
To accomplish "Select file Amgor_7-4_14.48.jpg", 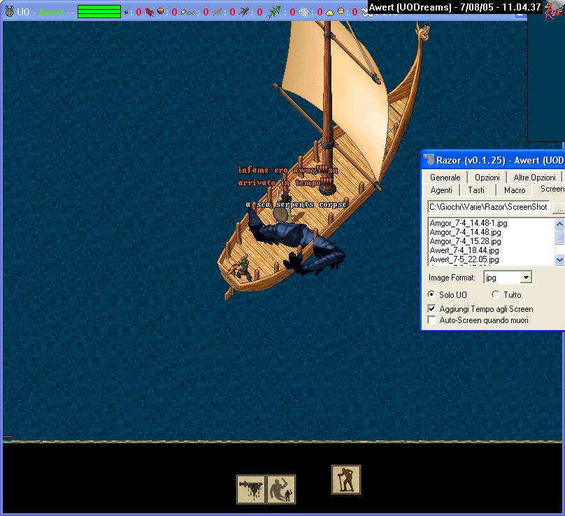I will coord(465,232).
